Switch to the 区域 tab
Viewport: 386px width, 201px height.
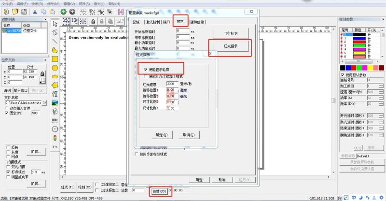136,22
